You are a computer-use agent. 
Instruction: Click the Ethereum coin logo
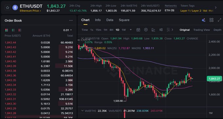click(x=15, y=8)
